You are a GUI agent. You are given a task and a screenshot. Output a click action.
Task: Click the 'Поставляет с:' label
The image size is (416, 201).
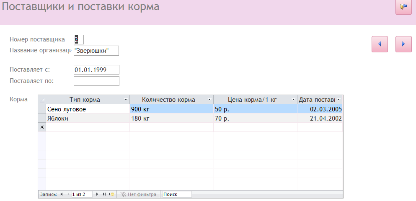click(x=30, y=70)
